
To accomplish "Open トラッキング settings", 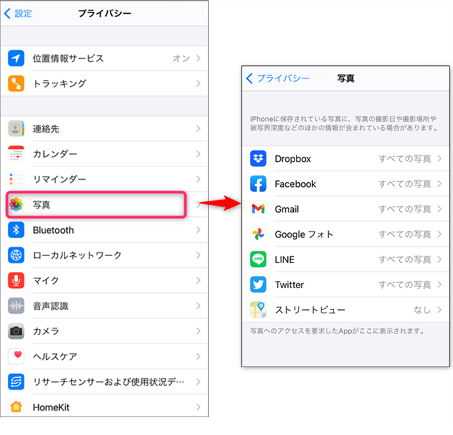I will click(x=105, y=84).
